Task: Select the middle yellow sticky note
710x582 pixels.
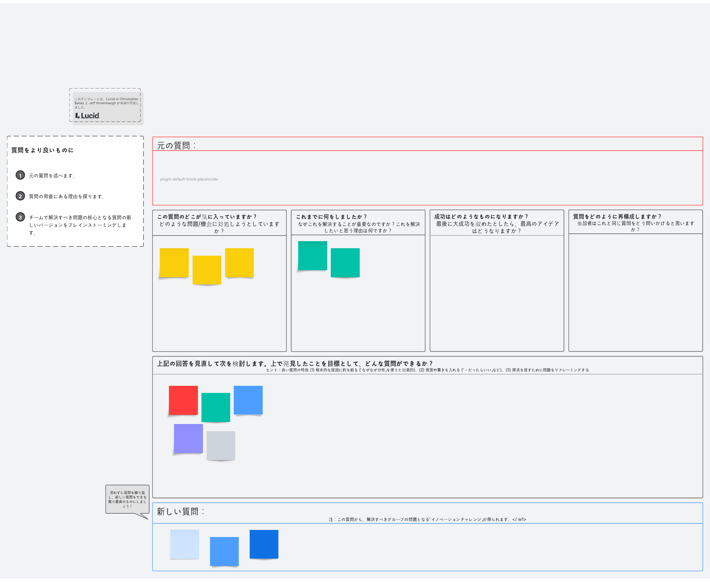Action: click(206, 270)
